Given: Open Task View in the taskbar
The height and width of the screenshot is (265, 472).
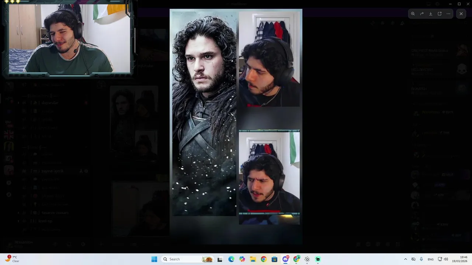Looking at the screenshot, I should [220, 259].
